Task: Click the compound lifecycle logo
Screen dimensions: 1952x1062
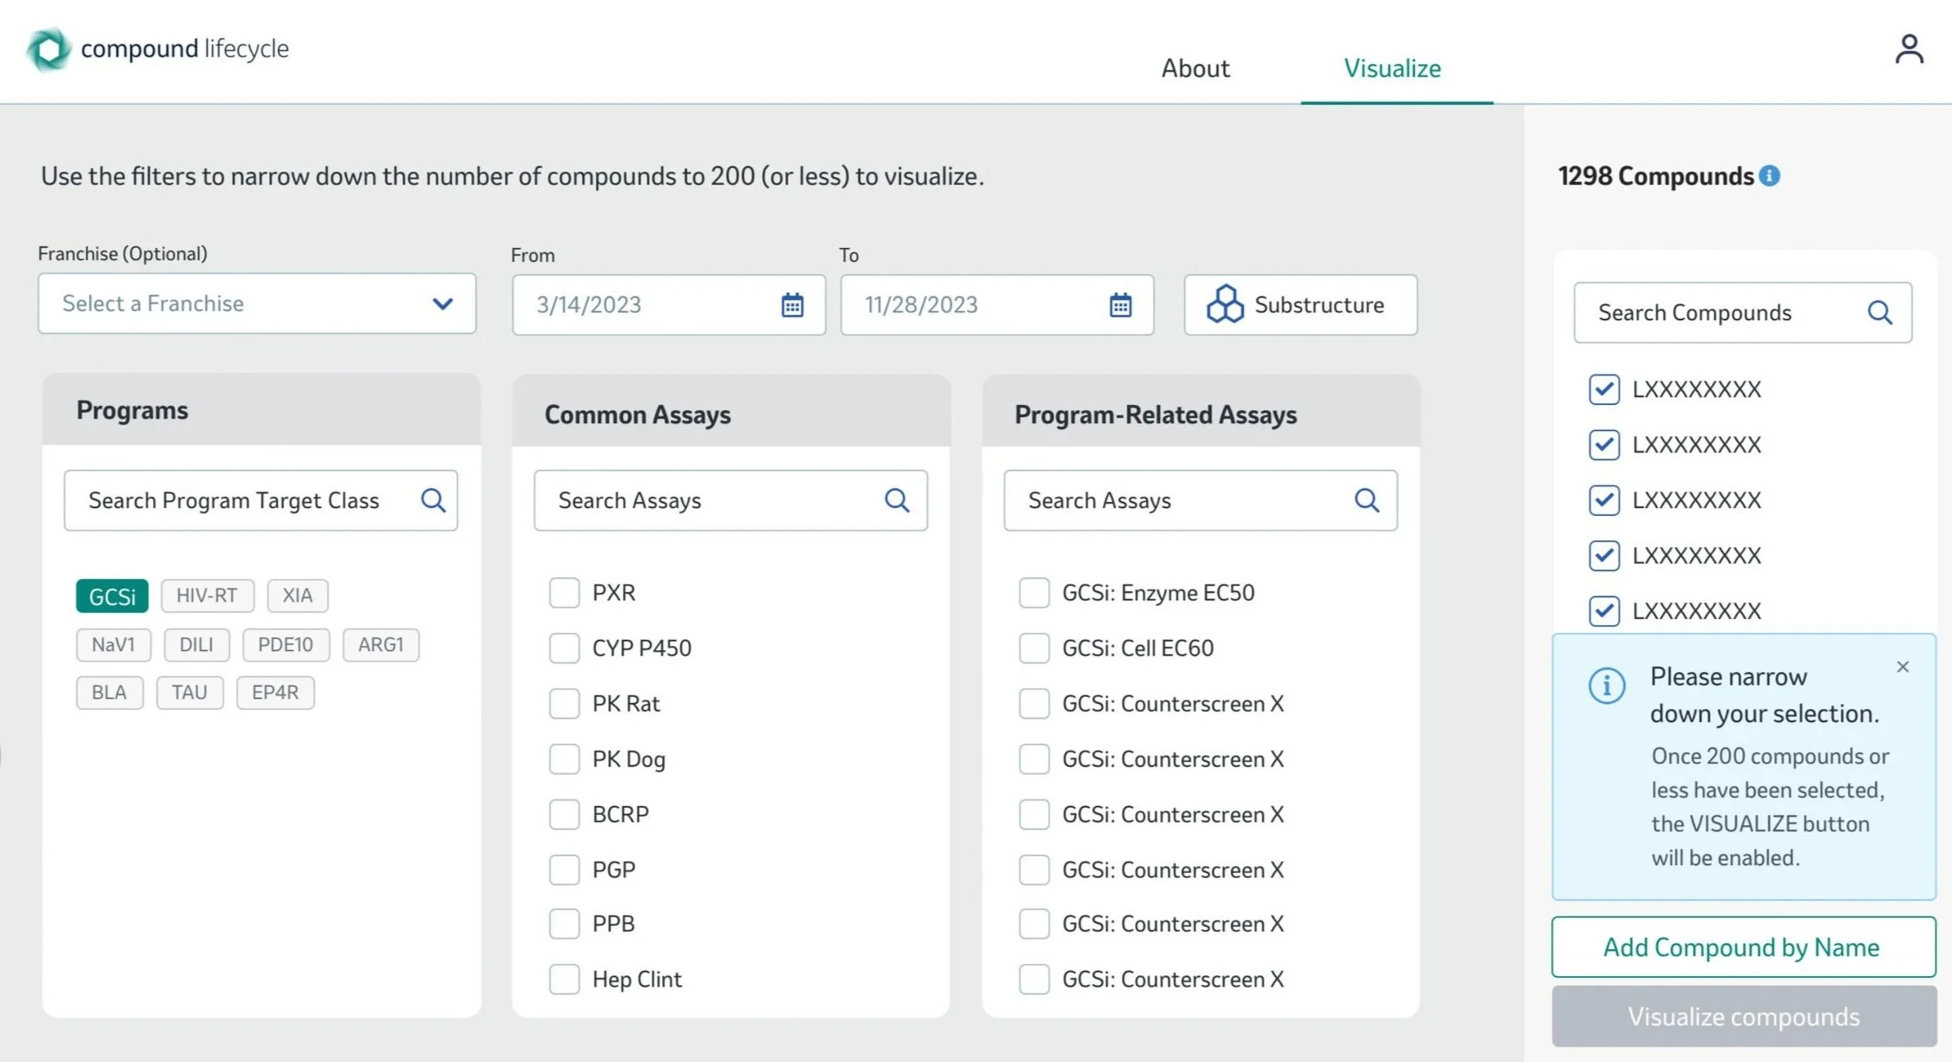Action: (49, 49)
